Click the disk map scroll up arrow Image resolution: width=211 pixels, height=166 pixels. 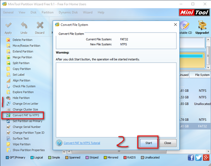[x=208, y=40]
